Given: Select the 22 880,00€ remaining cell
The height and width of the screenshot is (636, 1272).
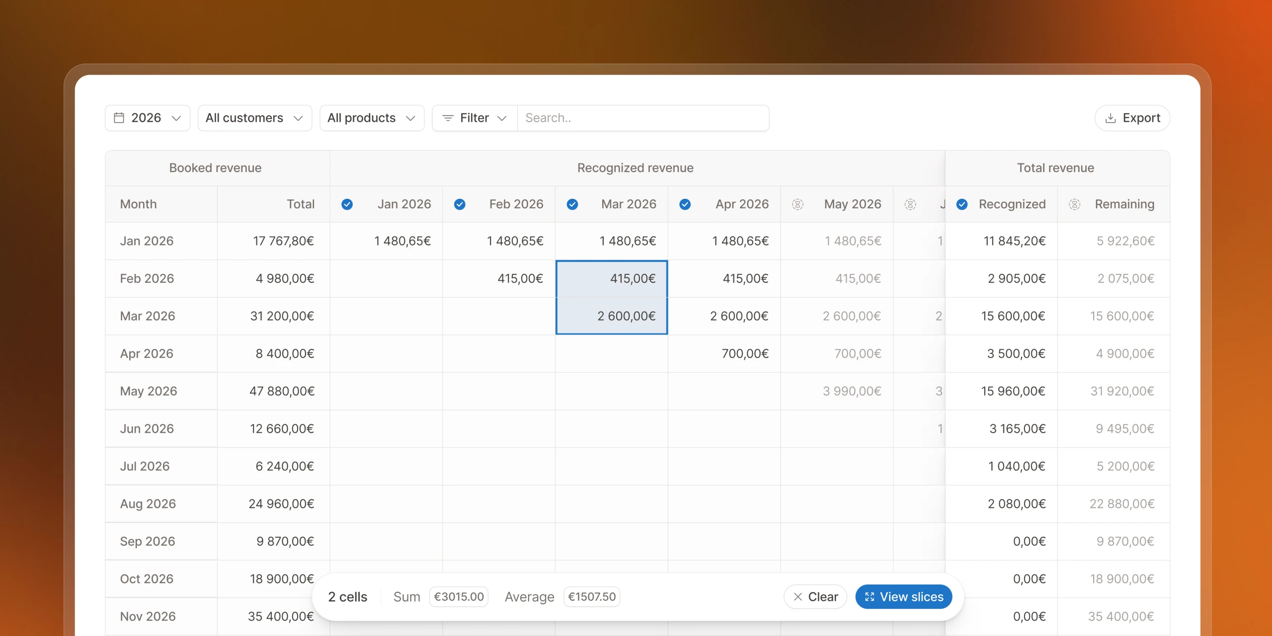Looking at the screenshot, I should tap(1114, 504).
